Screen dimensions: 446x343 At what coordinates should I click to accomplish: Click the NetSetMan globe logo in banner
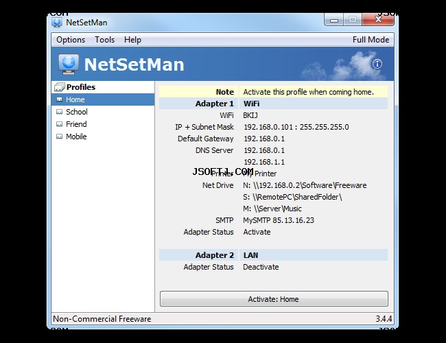click(69, 64)
